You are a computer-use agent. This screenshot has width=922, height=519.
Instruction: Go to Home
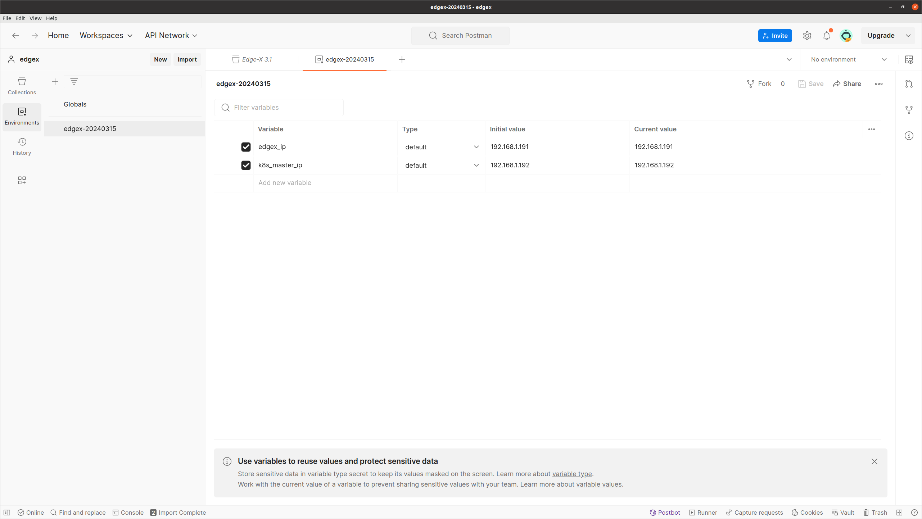(x=58, y=35)
